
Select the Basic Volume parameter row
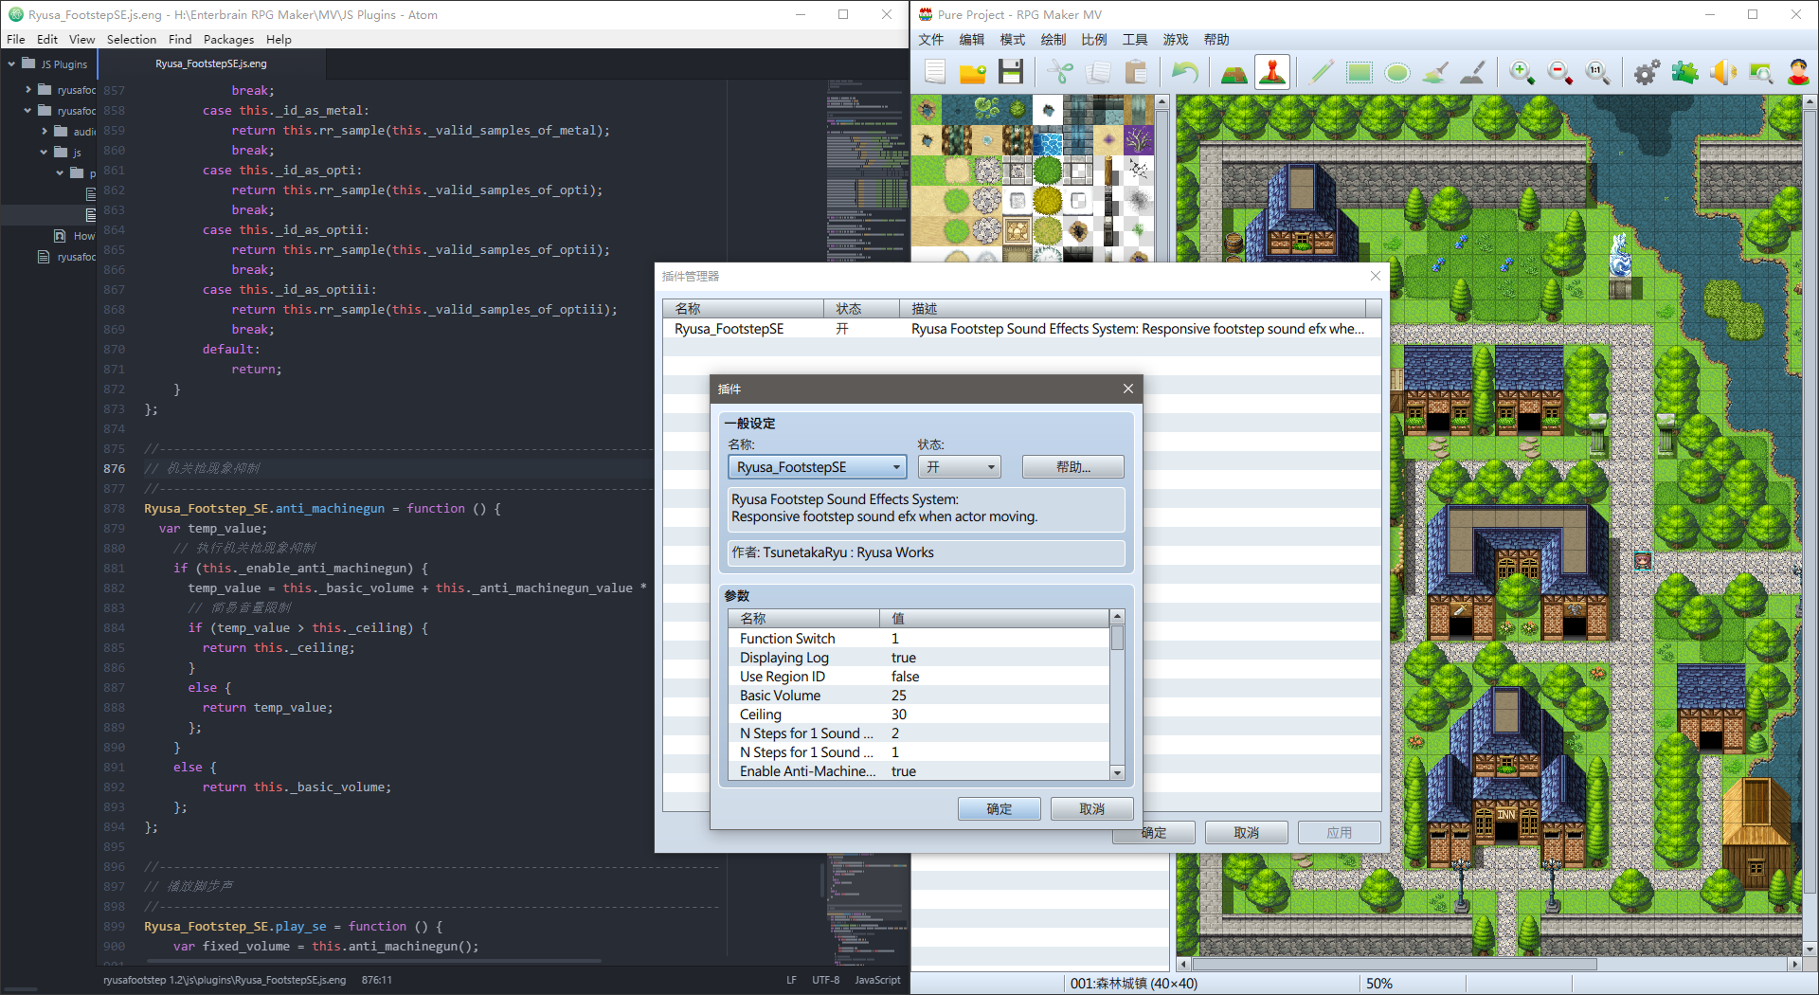click(x=919, y=696)
